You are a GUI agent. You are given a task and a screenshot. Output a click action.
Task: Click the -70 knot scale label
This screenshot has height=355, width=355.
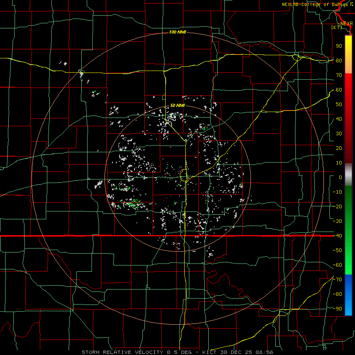click(x=337, y=280)
